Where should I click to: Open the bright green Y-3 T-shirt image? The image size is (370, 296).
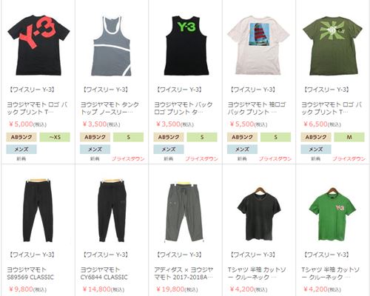pos(332,214)
